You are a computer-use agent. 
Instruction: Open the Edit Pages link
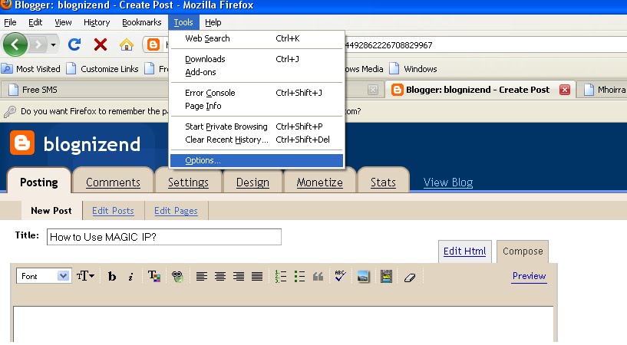176,210
